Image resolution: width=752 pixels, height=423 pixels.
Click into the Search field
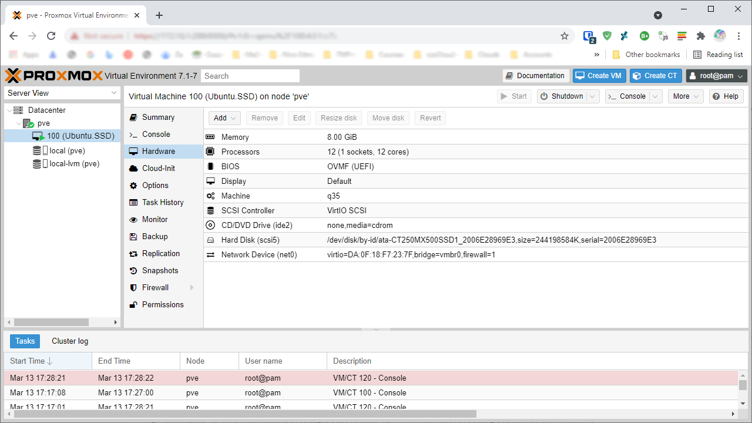pyautogui.click(x=250, y=76)
